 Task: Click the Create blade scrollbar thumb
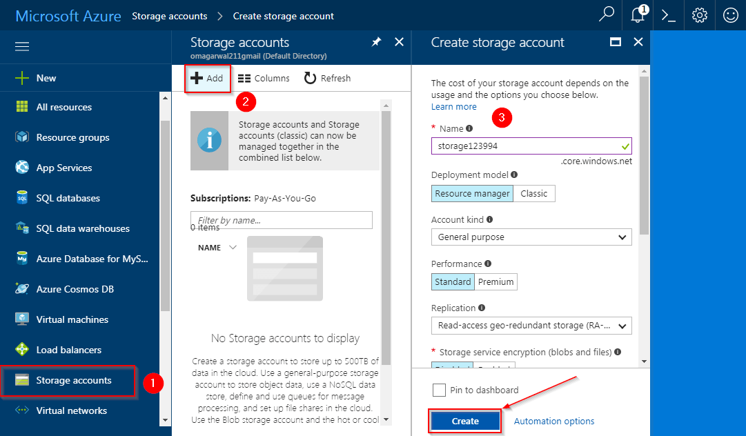[644, 155]
